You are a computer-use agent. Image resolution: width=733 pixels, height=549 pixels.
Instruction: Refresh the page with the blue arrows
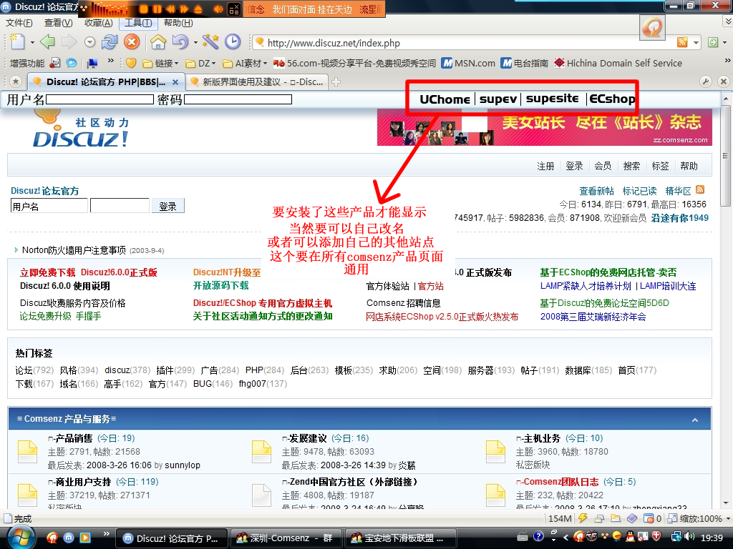(110, 42)
